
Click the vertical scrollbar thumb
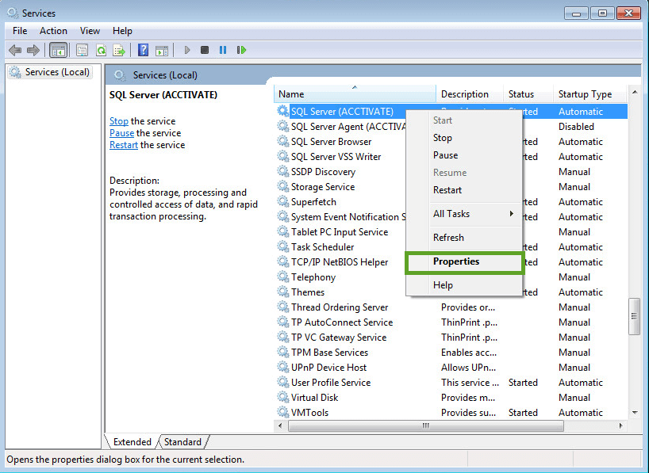click(635, 316)
